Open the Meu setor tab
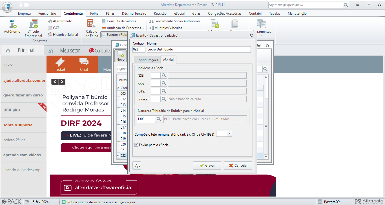Screen dimensions: 385x205 (x=65, y=50)
